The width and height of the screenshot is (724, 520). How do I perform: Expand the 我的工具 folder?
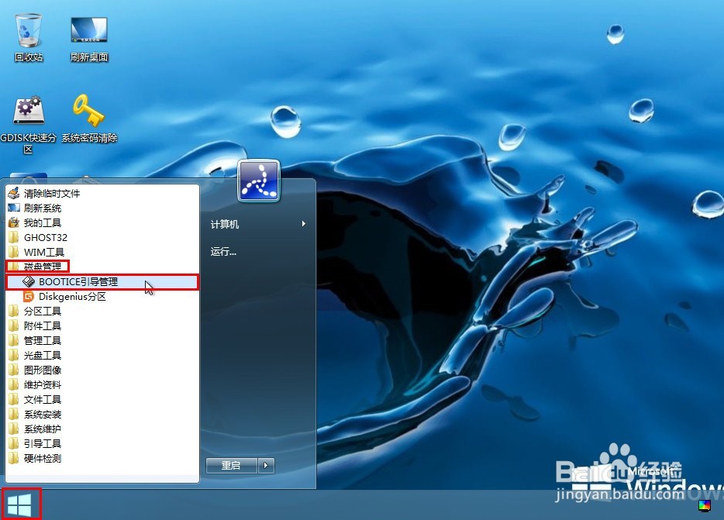tap(102, 222)
